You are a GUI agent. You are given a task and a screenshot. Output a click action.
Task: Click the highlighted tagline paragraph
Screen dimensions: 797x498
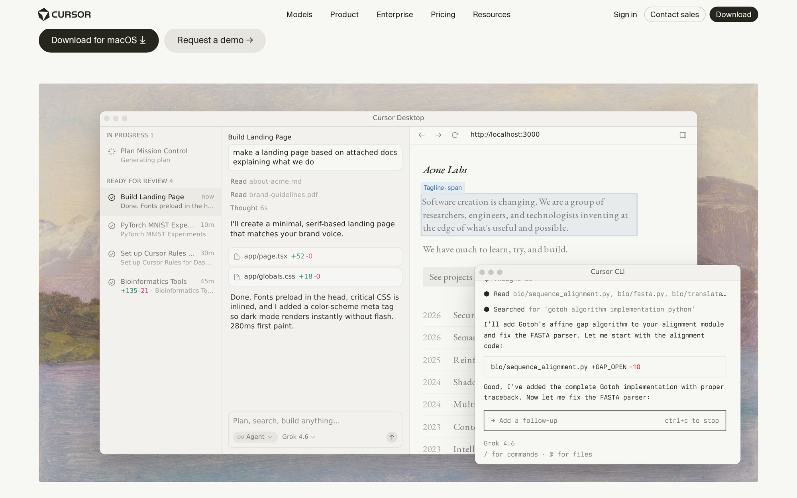point(529,215)
